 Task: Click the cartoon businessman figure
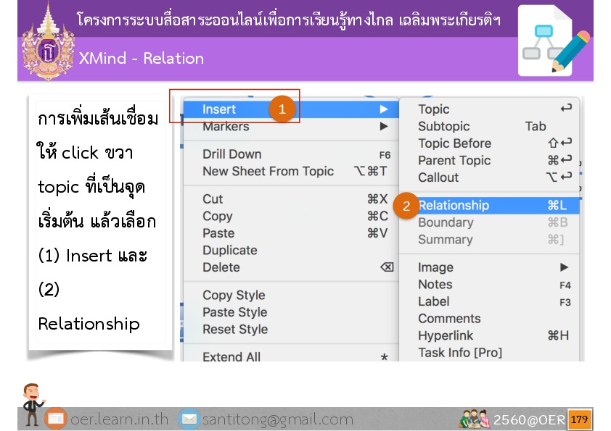click(31, 403)
